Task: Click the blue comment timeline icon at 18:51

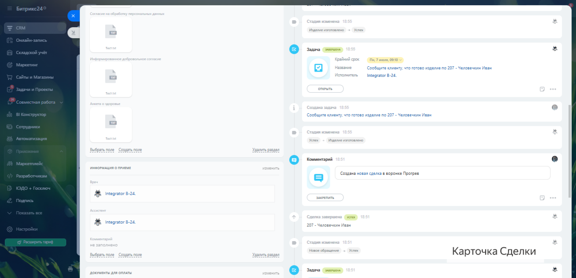Action: coord(294,160)
